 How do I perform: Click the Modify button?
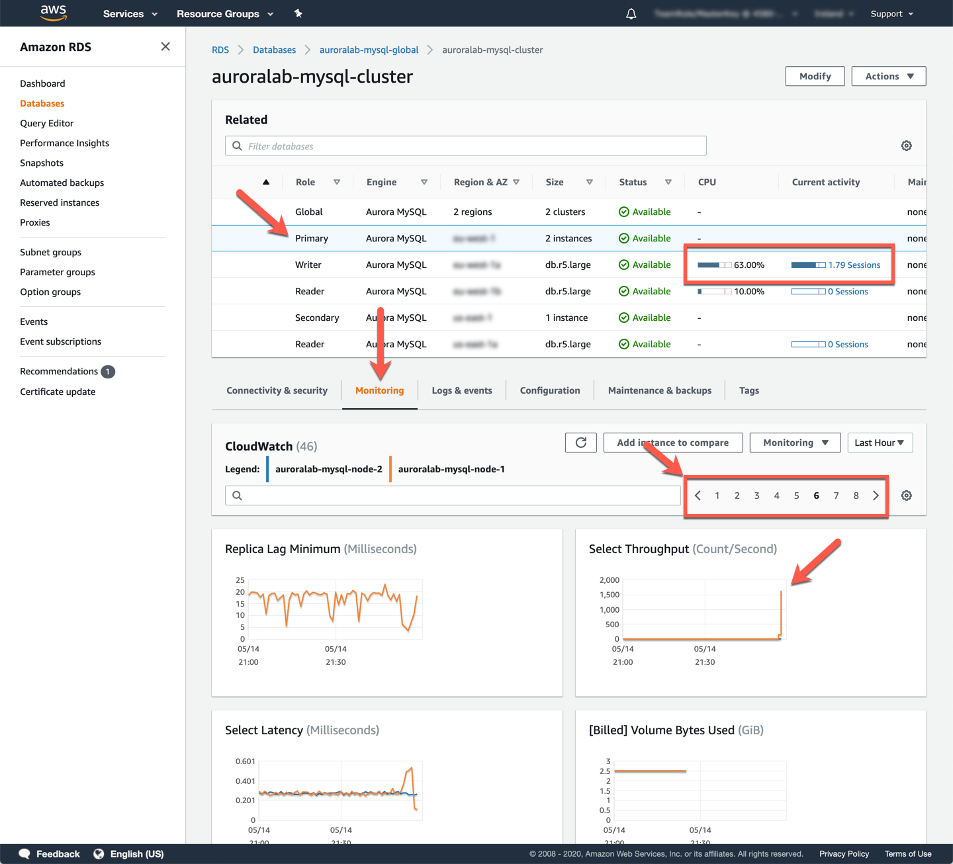(815, 76)
